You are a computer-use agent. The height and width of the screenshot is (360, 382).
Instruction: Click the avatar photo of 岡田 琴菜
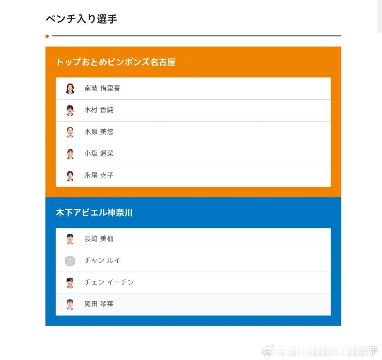click(70, 304)
